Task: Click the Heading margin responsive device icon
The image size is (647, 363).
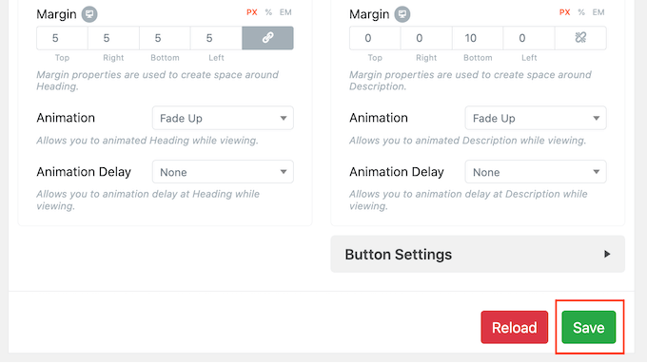Action: [x=89, y=14]
